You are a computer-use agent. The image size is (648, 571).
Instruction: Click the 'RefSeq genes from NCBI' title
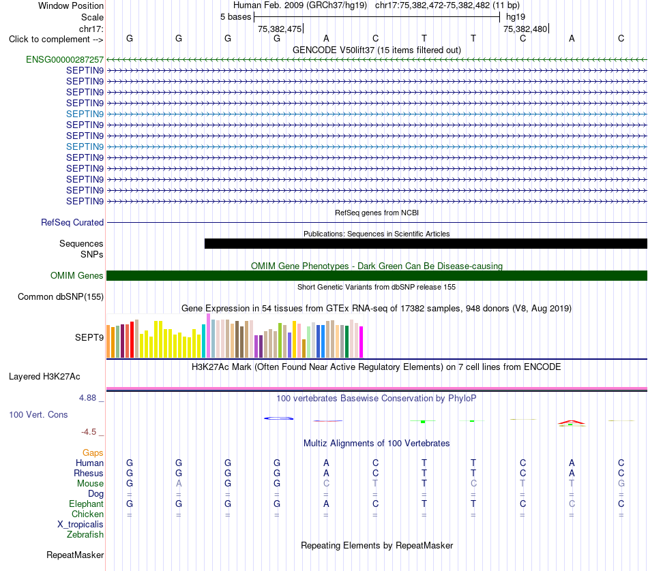click(x=377, y=213)
